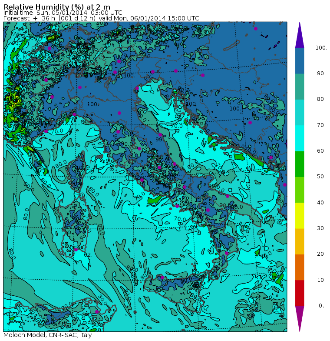Pick the dark orange 10–20 legend band
This screenshot has height=341, width=330.
pos(300,267)
